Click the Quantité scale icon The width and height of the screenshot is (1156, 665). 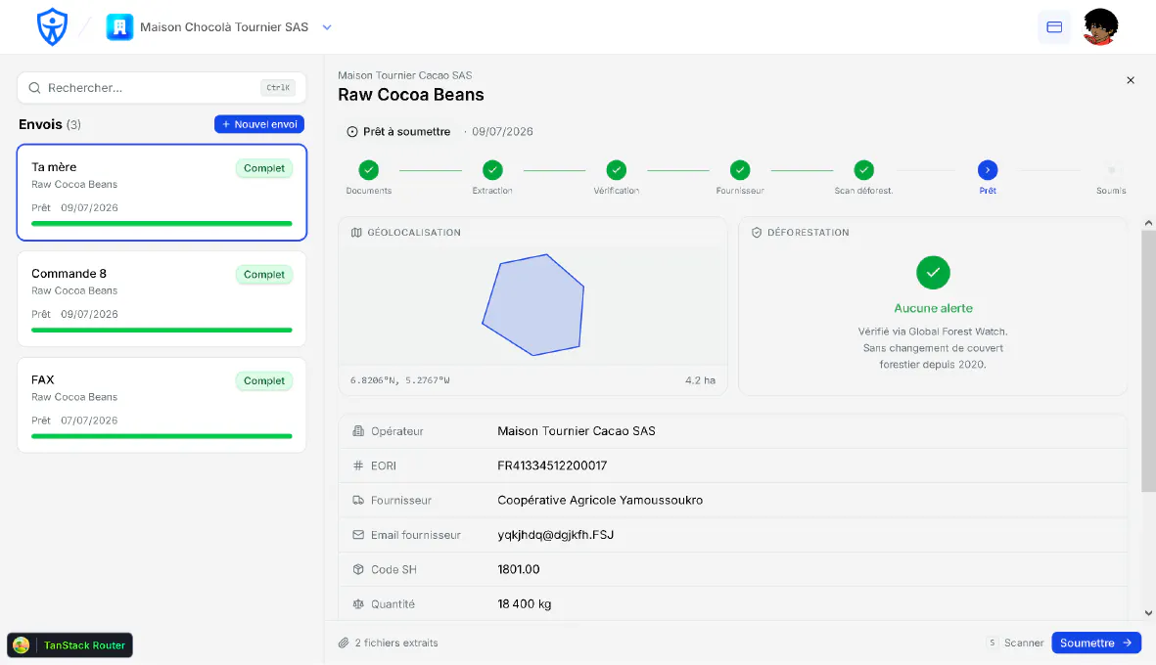[358, 603]
